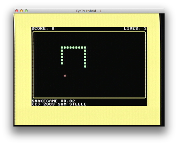Click the bottom end of the snake's left side
178x145 pixels.
(62, 63)
